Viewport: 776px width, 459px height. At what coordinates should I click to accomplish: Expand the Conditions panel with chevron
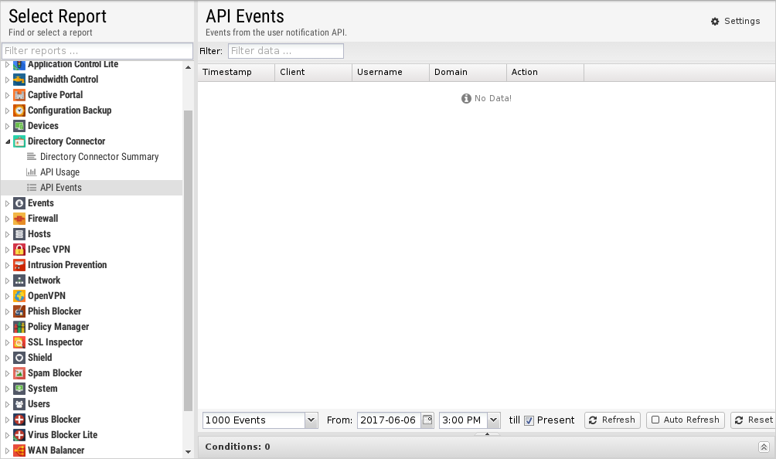pyautogui.click(x=764, y=447)
